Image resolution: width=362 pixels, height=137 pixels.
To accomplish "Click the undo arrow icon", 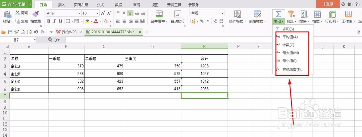I will click(x=36, y=32).
